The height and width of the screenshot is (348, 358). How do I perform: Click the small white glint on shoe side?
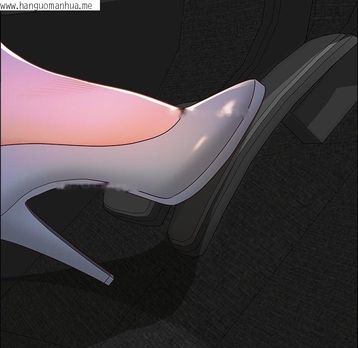tap(199, 143)
